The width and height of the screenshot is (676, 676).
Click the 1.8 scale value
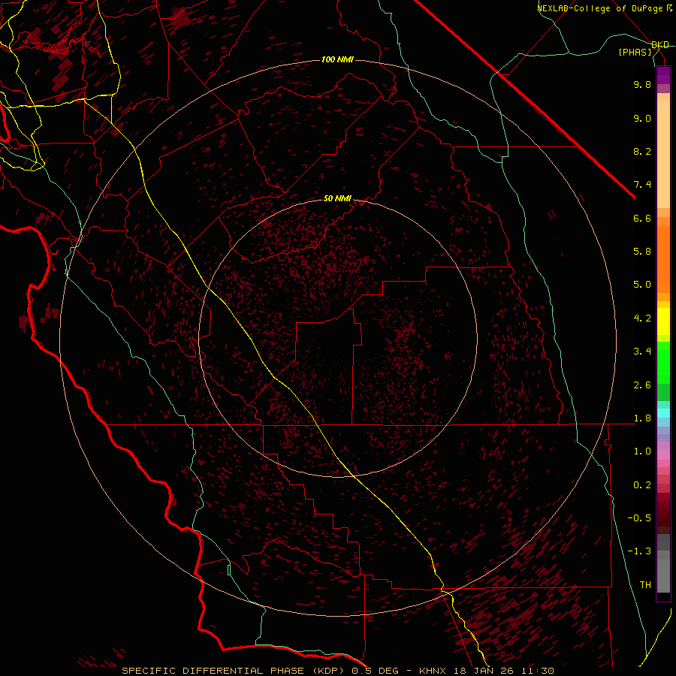coord(642,418)
